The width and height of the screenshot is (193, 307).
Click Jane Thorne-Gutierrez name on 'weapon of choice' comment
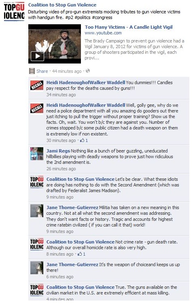[72, 265]
